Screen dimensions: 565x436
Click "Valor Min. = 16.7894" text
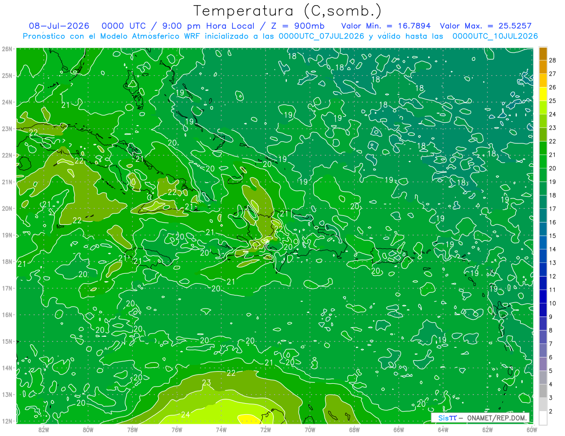386,26
